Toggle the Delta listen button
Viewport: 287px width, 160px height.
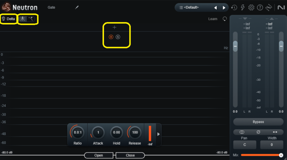[x=9, y=19]
